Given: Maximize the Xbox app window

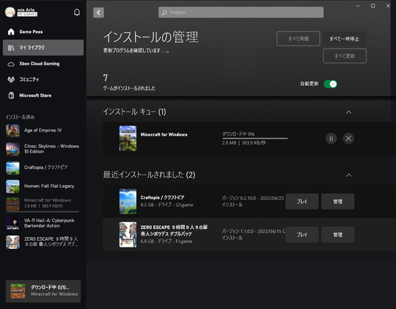Looking at the screenshot, I should pyautogui.click(x=373, y=6).
